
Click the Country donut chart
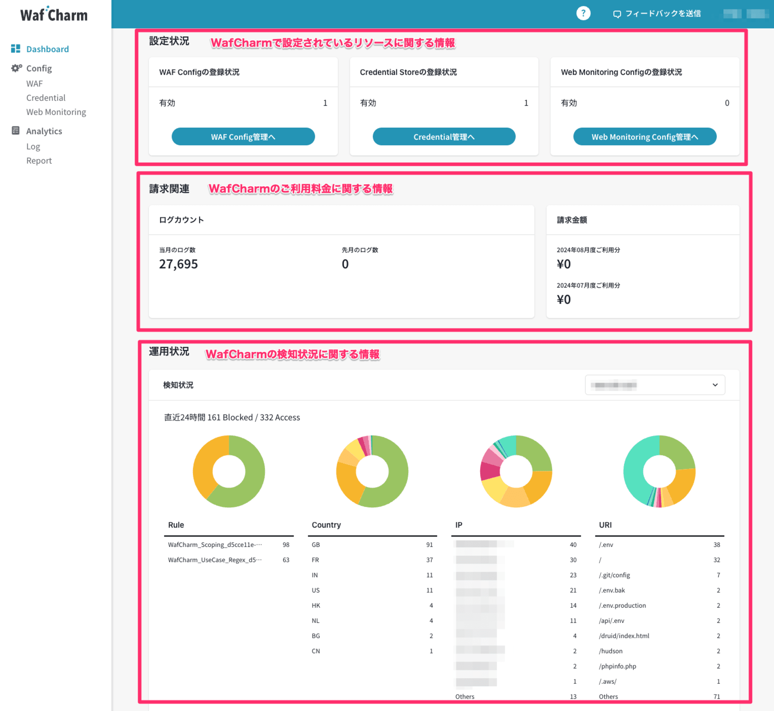[x=372, y=471]
